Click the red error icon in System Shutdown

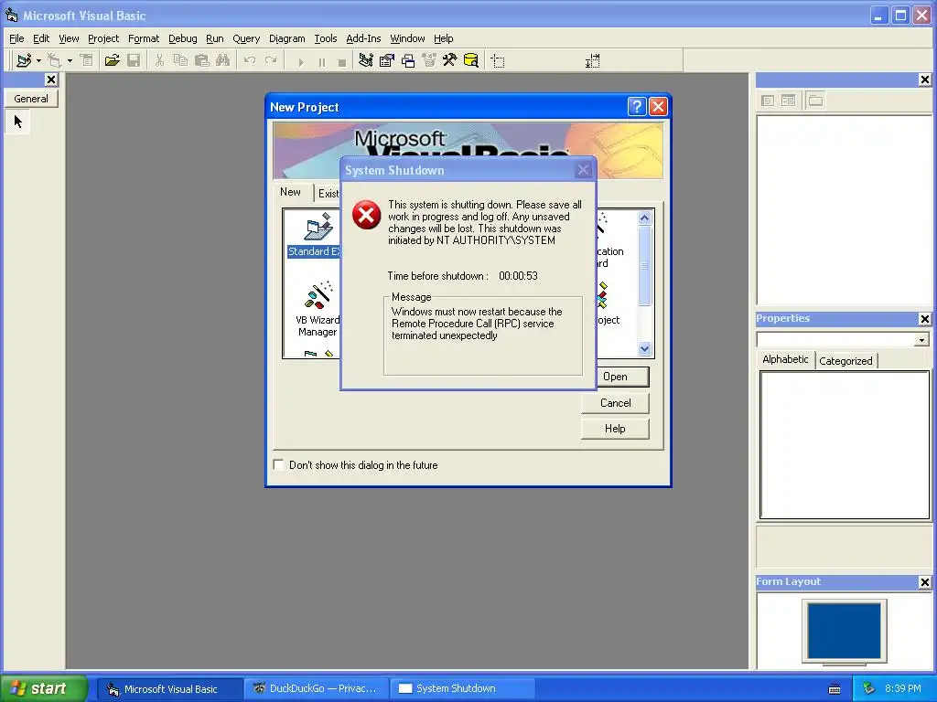click(x=366, y=215)
